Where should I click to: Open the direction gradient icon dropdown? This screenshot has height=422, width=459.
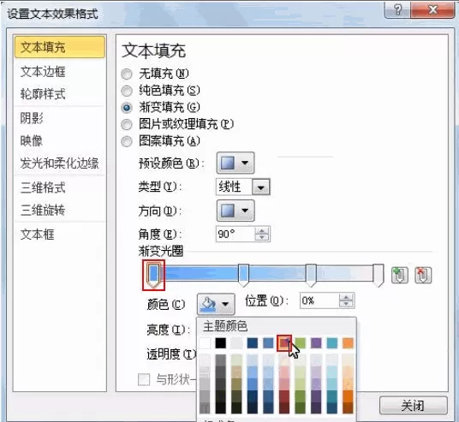(x=235, y=211)
